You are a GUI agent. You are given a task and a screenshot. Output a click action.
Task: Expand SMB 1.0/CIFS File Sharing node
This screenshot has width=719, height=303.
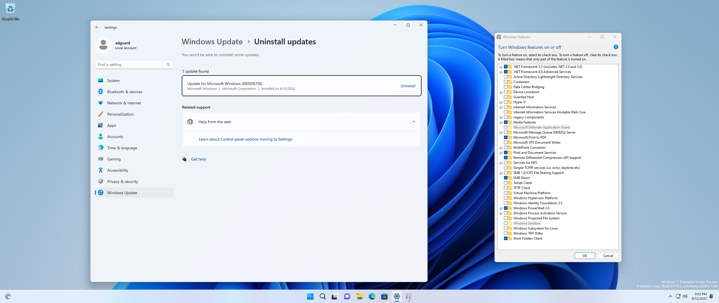tap(501, 173)
